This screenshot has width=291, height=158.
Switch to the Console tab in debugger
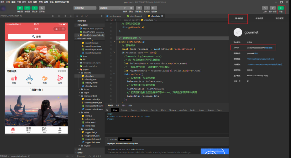click(124, 110)
